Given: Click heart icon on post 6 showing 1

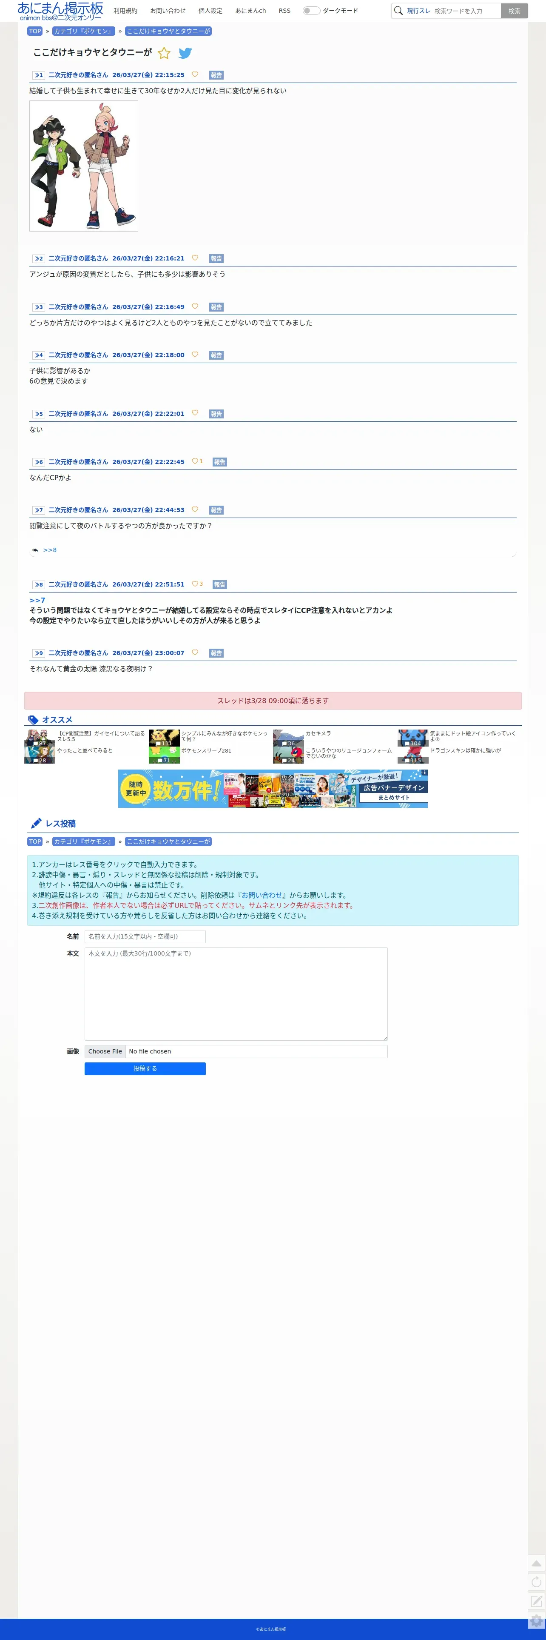Looking at the screenshot, I should pyautogui.click(x=195, y=461).
